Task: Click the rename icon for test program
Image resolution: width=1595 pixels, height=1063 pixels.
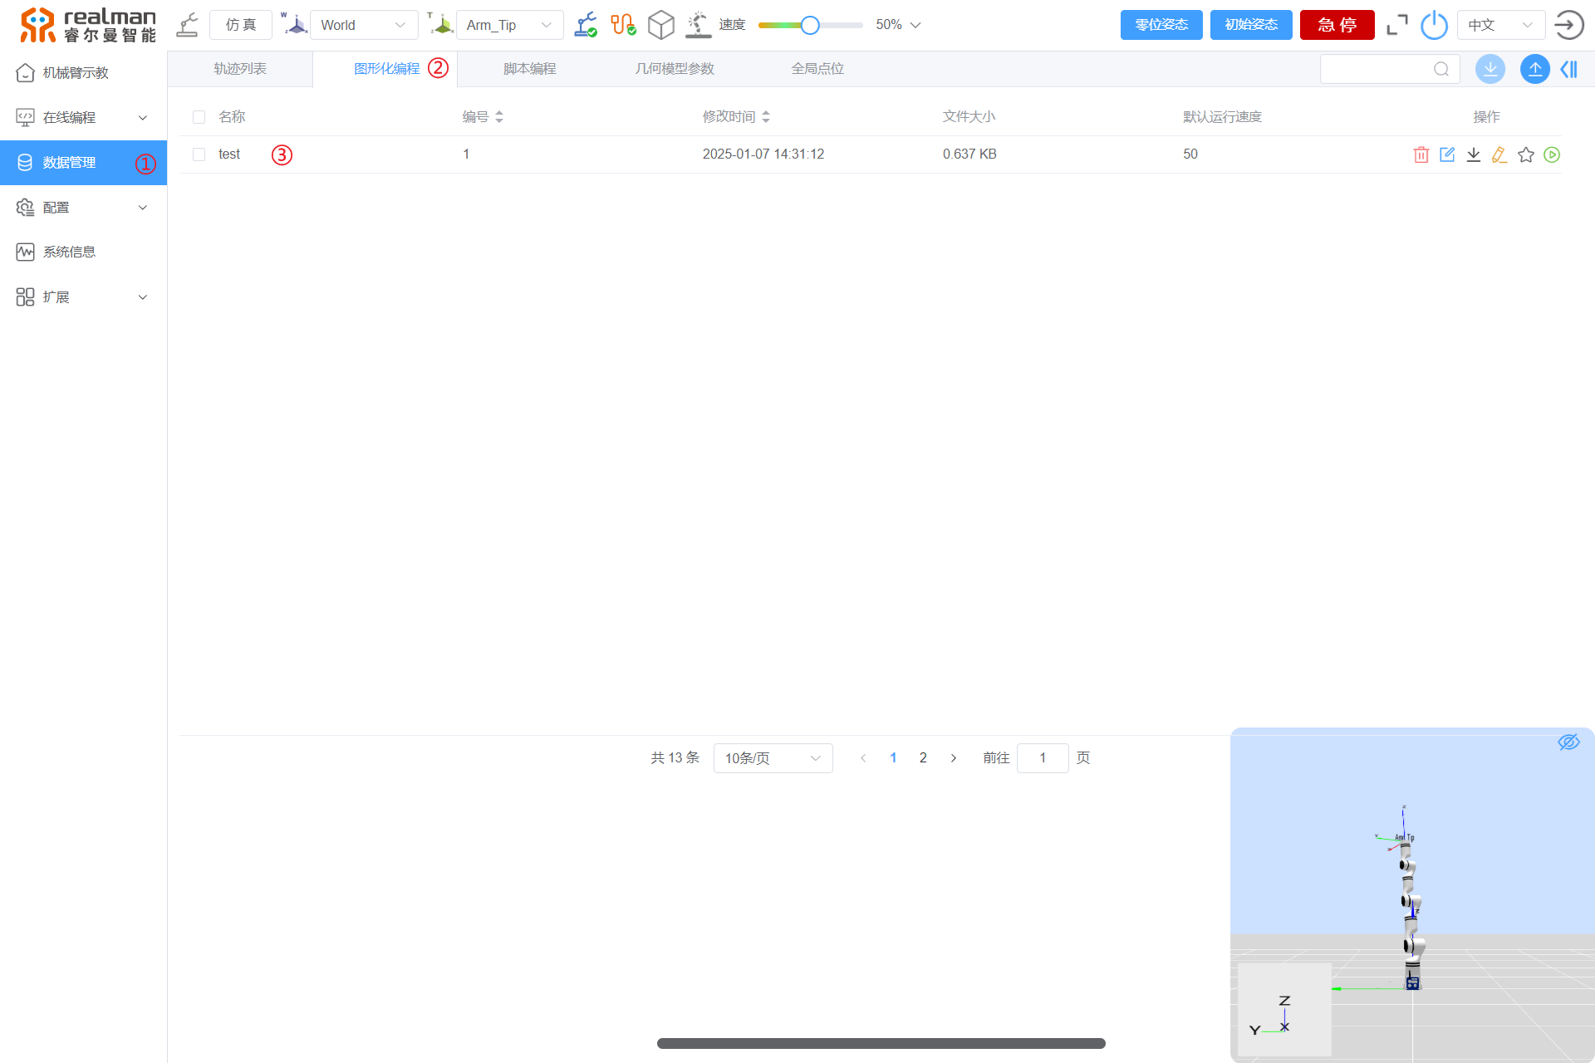Action: coord(1499,153)
